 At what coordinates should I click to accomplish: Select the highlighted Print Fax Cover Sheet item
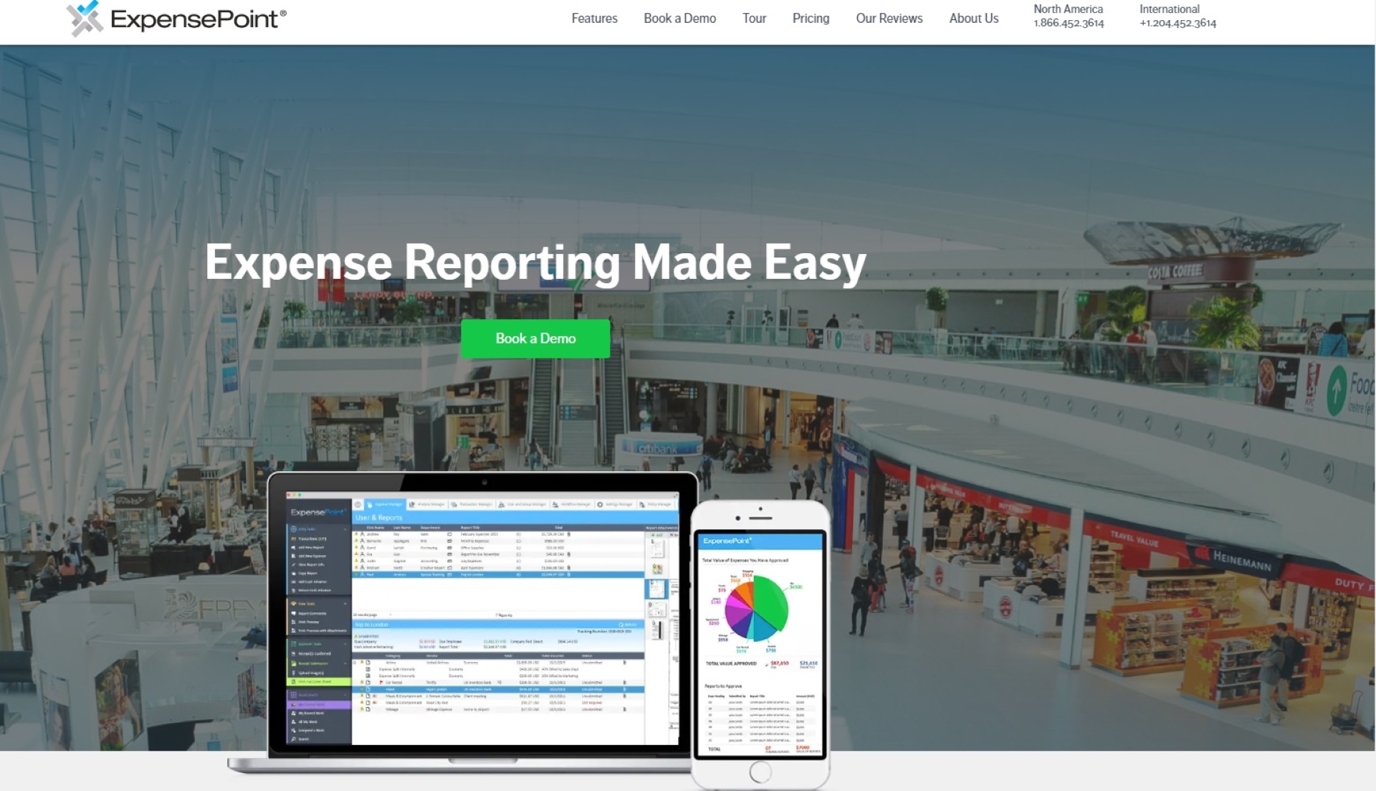(x=315, y=681)
